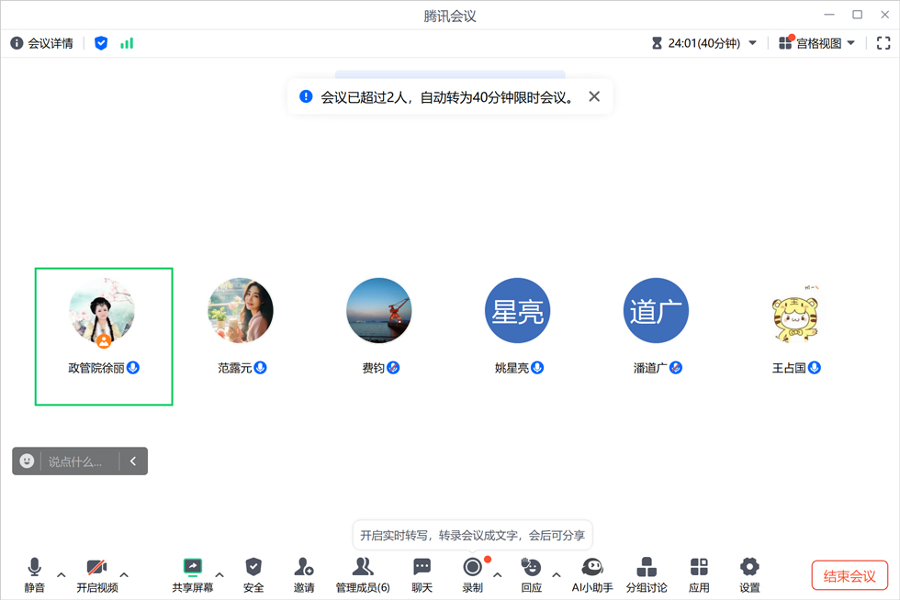Open the 宫格视图 layout dropdown
This screenshot has width=900, height=600.
tap(816, 43)
